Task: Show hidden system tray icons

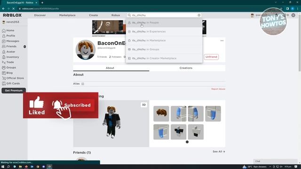Action: (270, 167)
